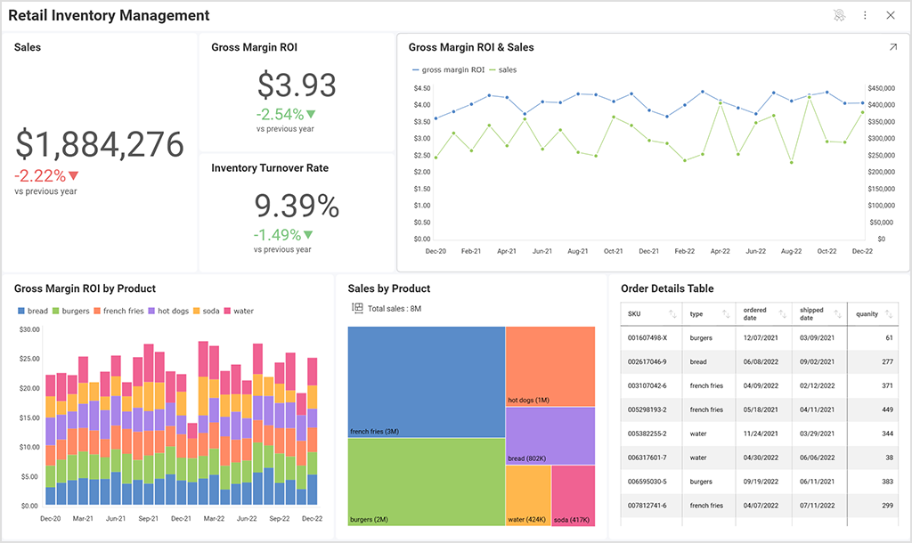Open the vertical three-dot dashboard menu
This screenshot has height=543, width=912.
tap(865, 16)
